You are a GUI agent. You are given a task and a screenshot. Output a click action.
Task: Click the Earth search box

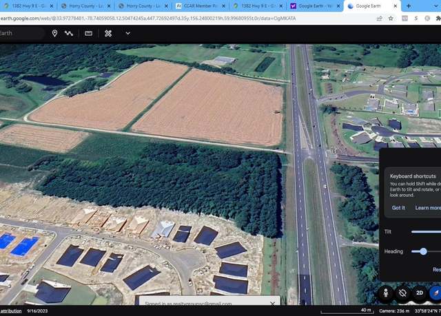[x=22, y=34]
